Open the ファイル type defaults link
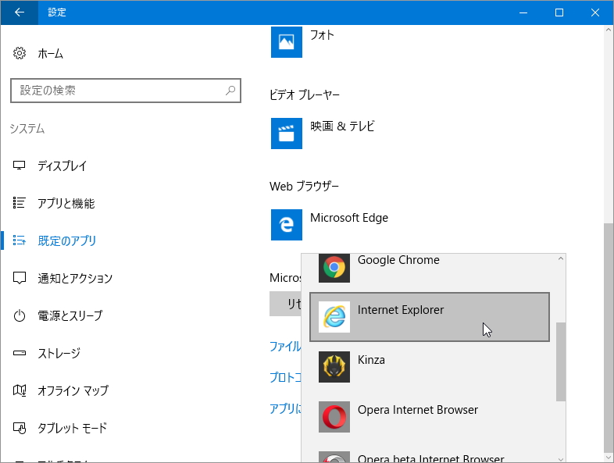This screenshot has height=463, width=614. coord(285,347)
